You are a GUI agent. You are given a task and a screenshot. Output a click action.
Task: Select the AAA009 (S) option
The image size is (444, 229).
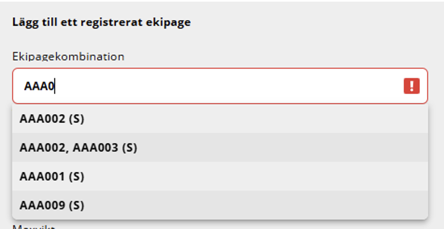tap(220, 205)
